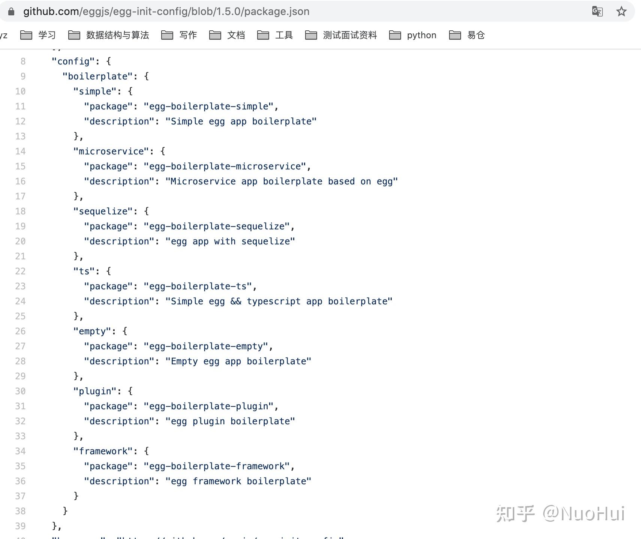Click the address bar URL text

166,12
